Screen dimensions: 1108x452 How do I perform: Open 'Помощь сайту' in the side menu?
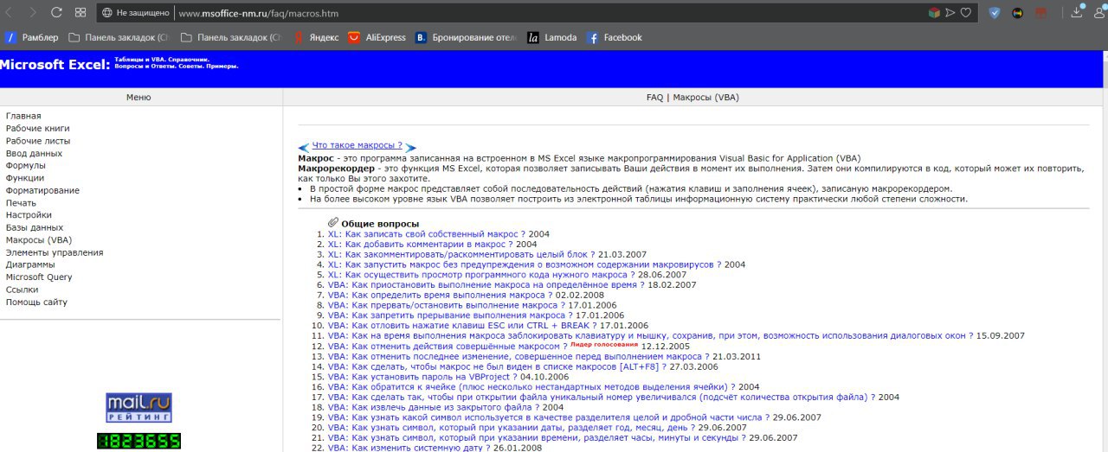[36, 302]
